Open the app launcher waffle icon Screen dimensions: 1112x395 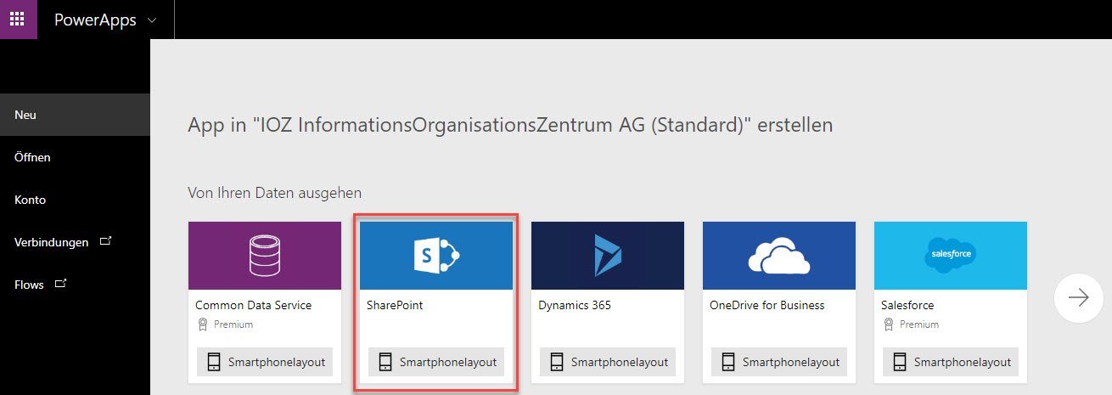point(18,19)
